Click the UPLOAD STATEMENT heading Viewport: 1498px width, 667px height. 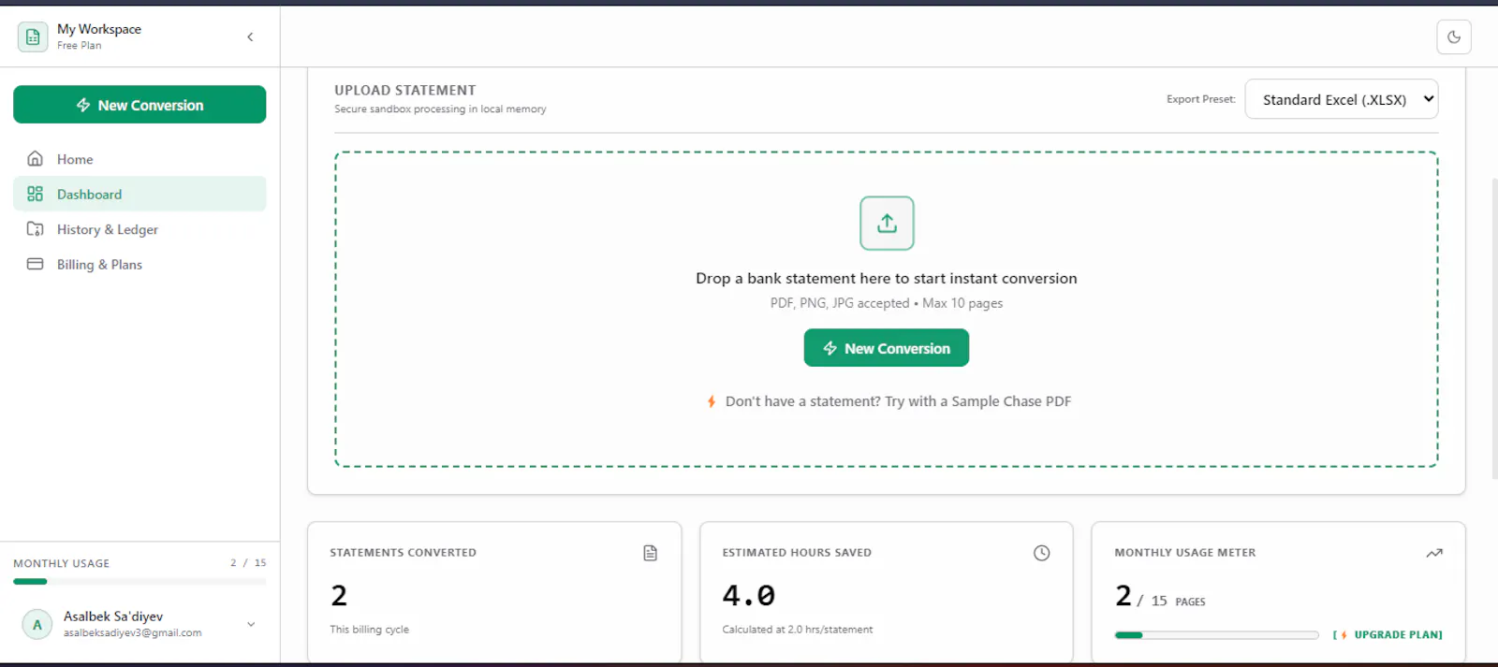click(405, 90)
